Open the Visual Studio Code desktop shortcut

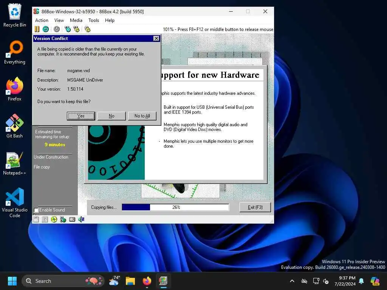pos(15,203)
